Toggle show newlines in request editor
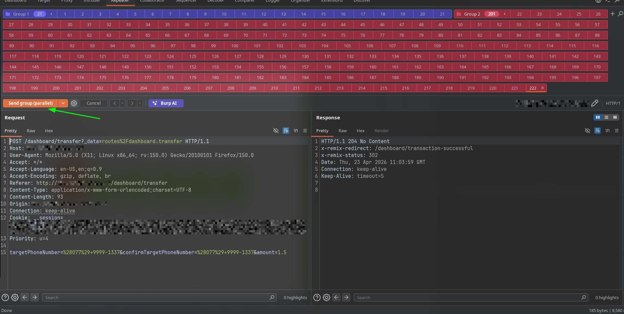 pyautogui.click(x=296, y=131)
